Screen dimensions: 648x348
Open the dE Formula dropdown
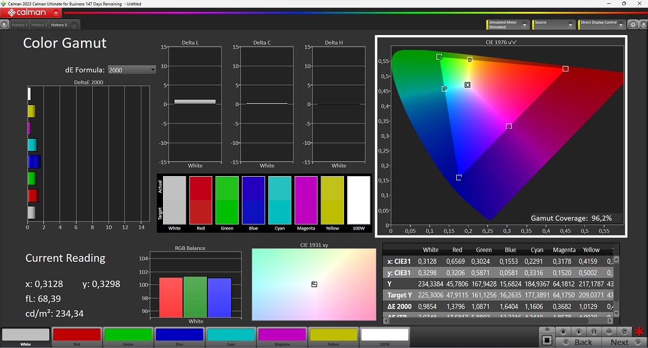tap(132, 69)
